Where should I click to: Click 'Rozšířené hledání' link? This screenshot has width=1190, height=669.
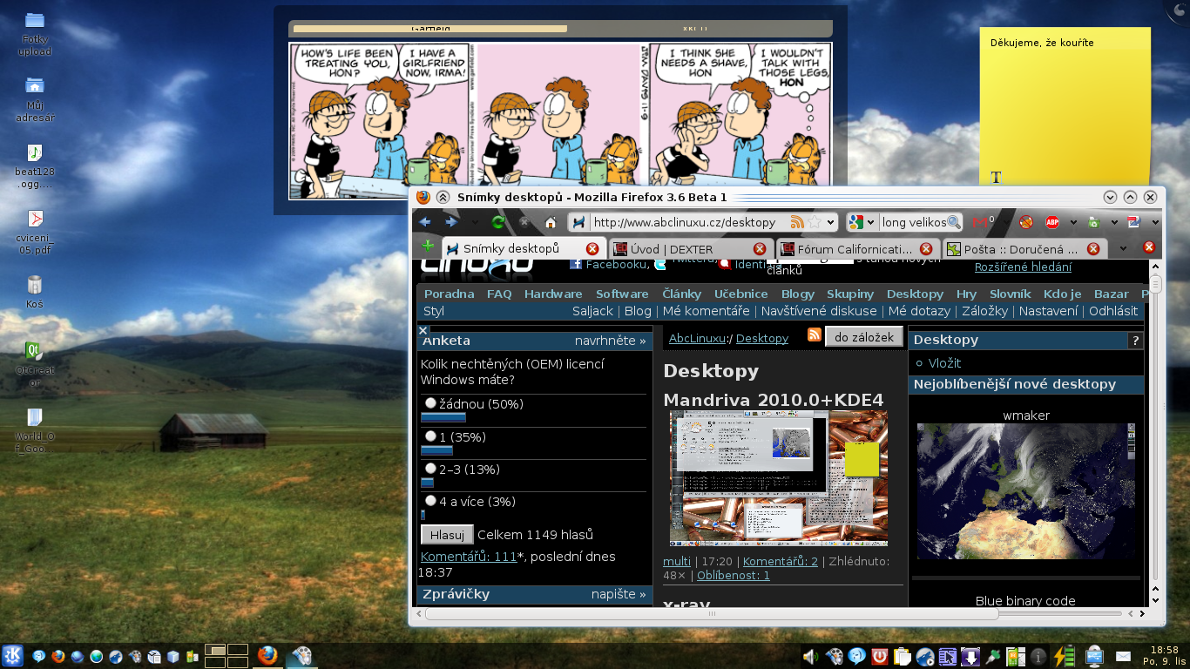pyautogui.click(x=1023, y=267)
